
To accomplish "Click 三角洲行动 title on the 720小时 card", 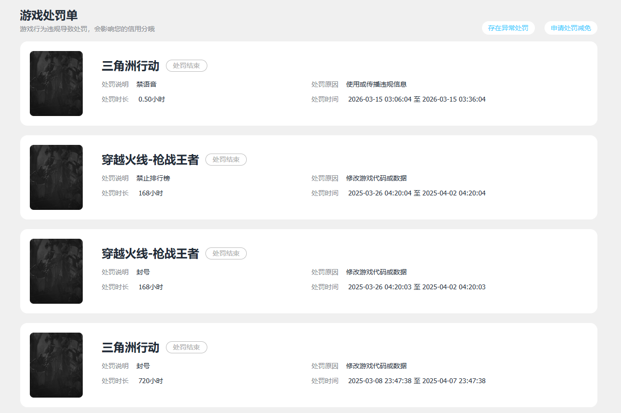I will coord(130,348).
